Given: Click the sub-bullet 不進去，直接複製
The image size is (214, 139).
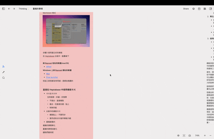Looking at the screenshot, I should coord(57,101).
